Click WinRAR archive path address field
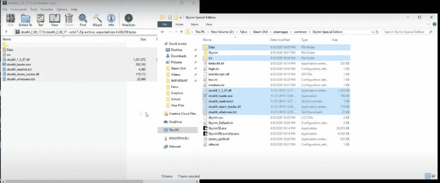440x183 pixels. [x=86, y=32]
